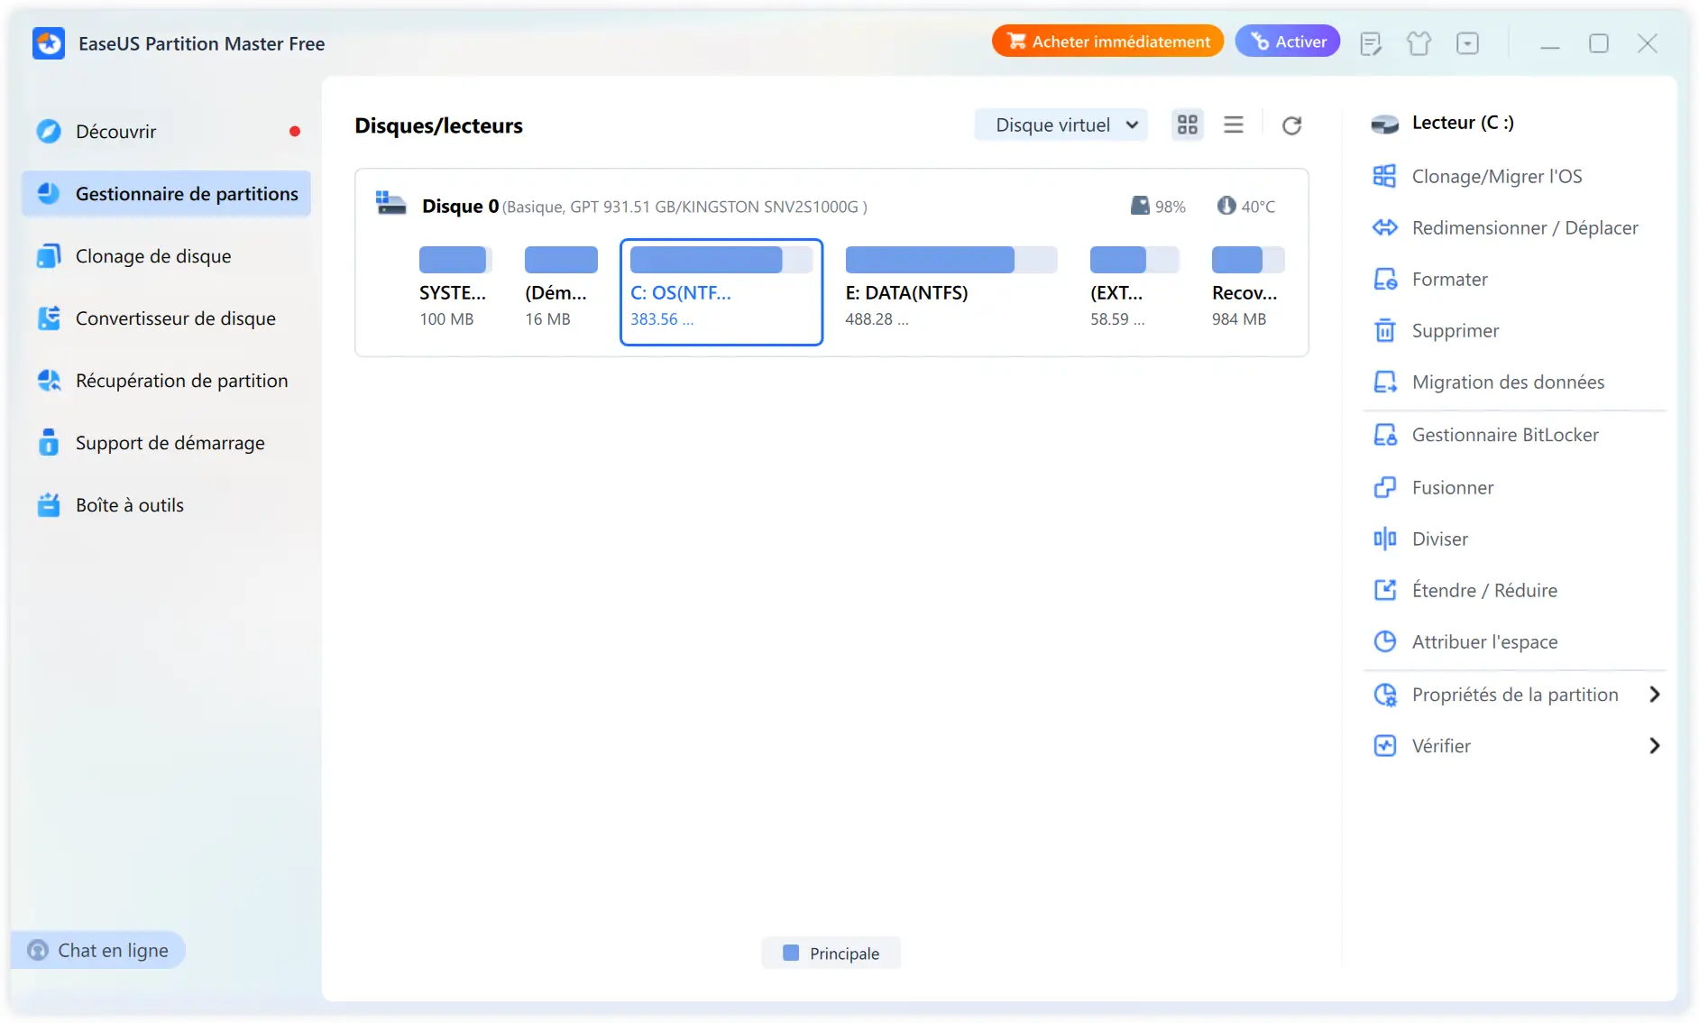The image size is (1699, 1023).
Task: Click the Convertisseur de disque icon
Action: click(49, 318)
